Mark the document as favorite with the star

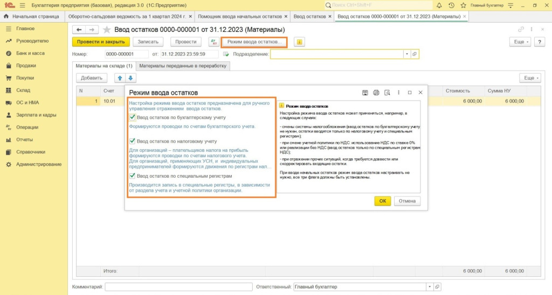(107, 30)
